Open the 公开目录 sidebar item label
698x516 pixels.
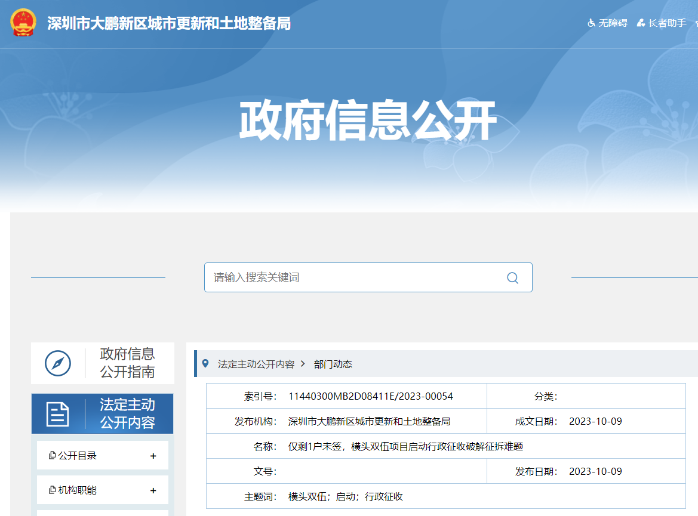coord(77,456)
